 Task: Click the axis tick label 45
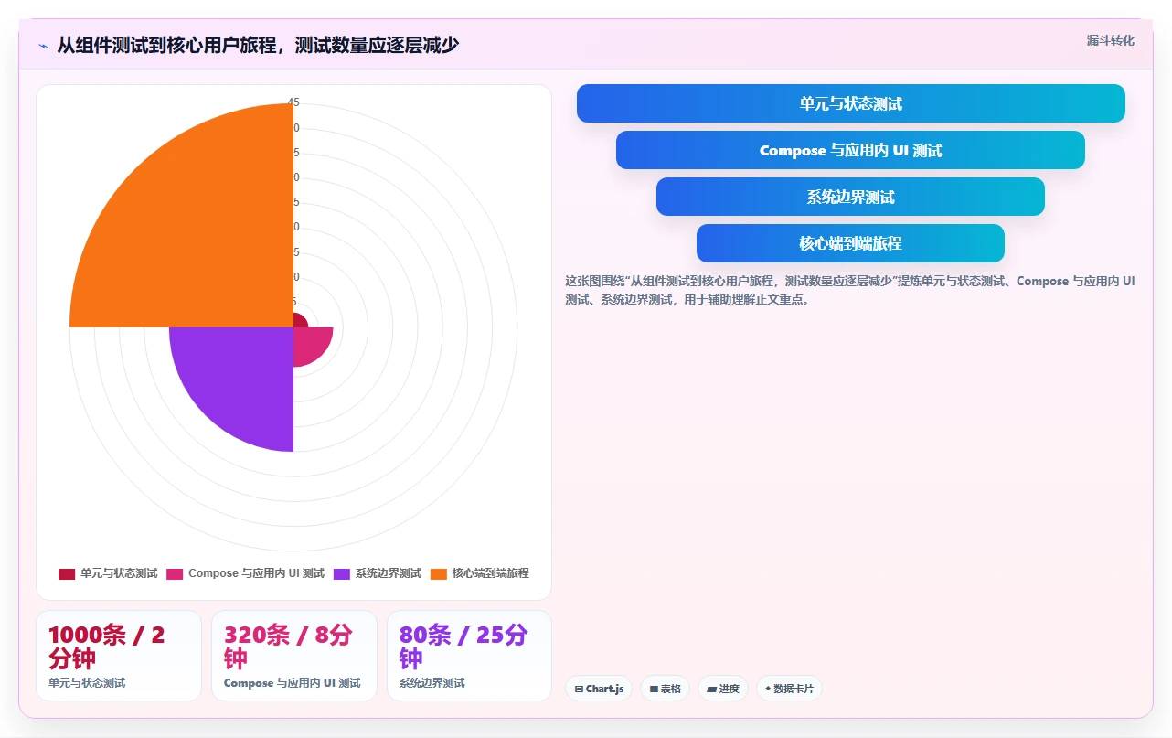click(293, 102)
